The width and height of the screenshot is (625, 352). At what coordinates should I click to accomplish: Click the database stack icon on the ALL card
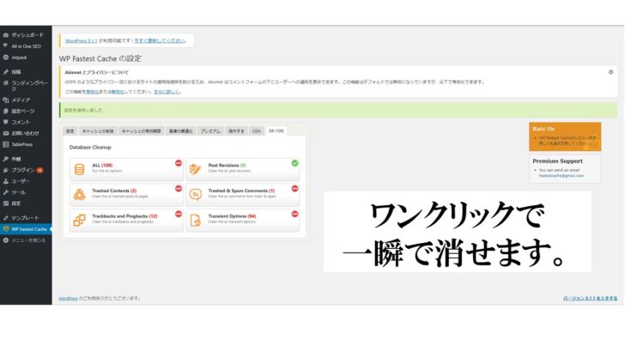[x=79, y=169]
